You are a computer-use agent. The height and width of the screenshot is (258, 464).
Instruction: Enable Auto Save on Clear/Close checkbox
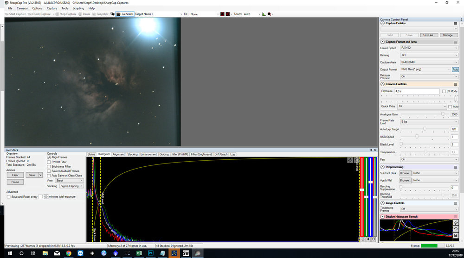49,176
